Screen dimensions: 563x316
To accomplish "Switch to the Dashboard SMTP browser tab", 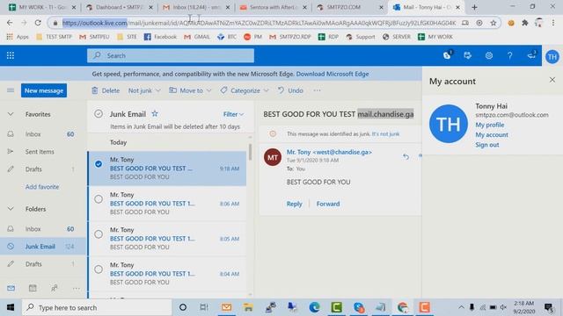I will [120, 7].
